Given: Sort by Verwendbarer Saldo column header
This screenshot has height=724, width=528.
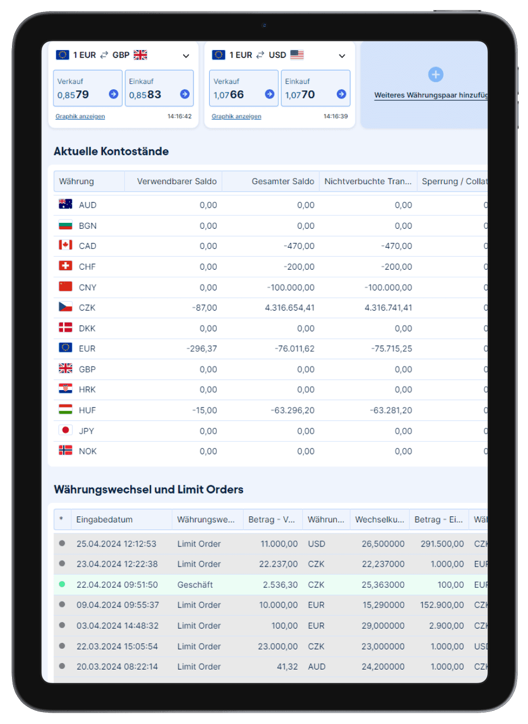Looking at the screenshot, I should (x=177, y=181).
